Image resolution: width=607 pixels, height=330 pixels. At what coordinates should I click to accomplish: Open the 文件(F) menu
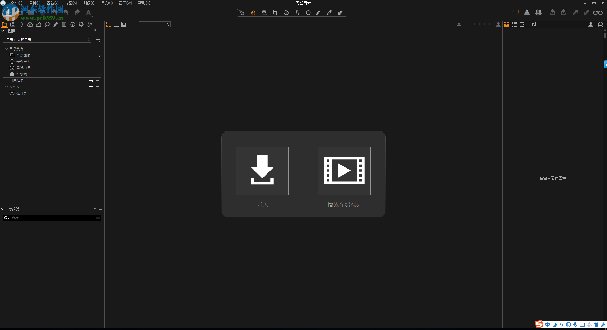[x=16, y=3]
